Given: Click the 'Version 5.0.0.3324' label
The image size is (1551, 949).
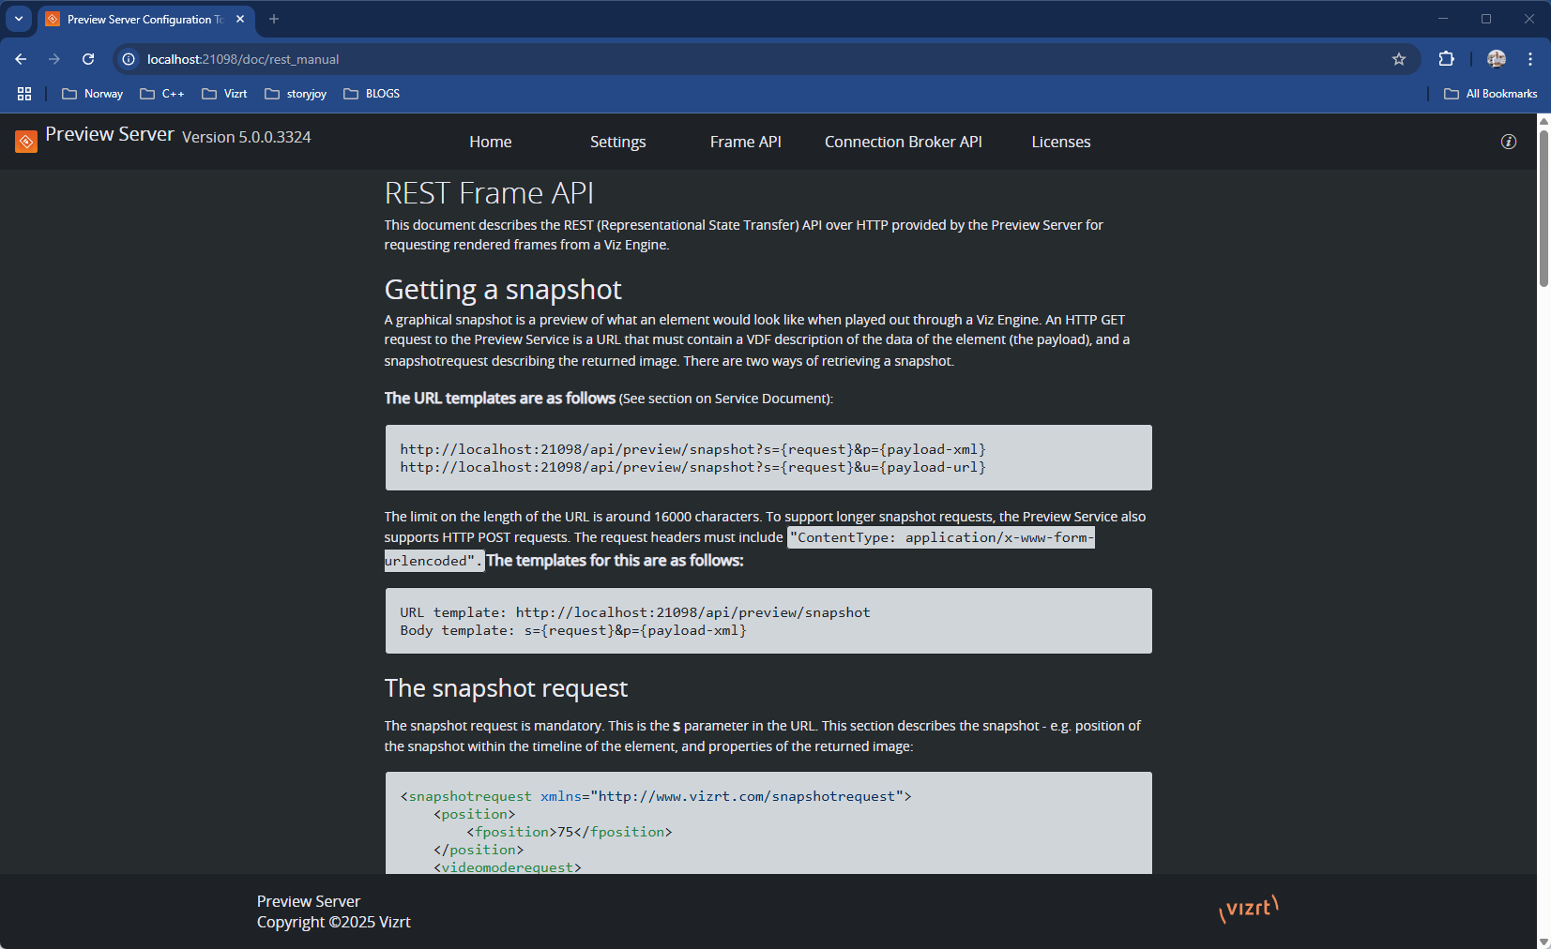Looking at the screenshot, I should coord(247,137).
